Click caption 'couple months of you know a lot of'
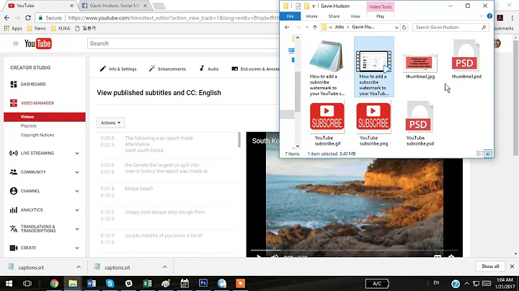519x291 pixels. [x=164, y=236]
